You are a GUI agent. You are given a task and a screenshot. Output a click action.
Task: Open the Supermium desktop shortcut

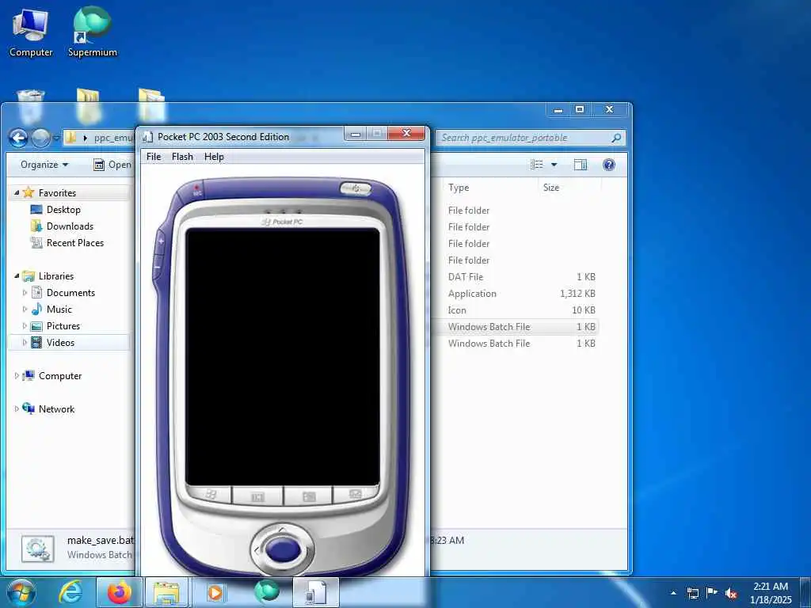[x=93, y=32]
